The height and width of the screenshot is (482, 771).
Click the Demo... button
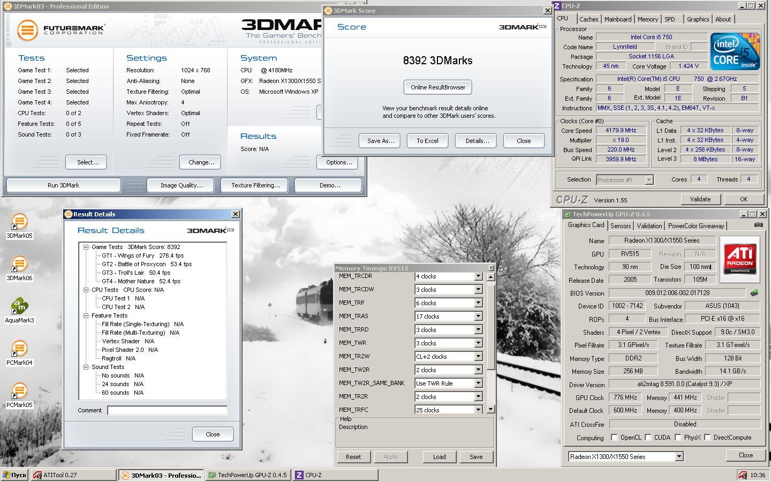329,185
